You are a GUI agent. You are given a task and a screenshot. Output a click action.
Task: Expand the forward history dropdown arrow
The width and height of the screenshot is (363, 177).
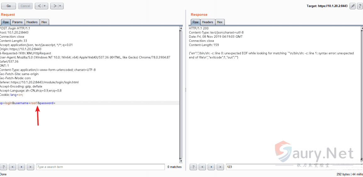(60, 6)
